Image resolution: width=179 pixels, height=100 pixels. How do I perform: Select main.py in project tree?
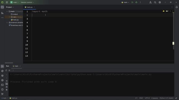click(x=15, y=20)
